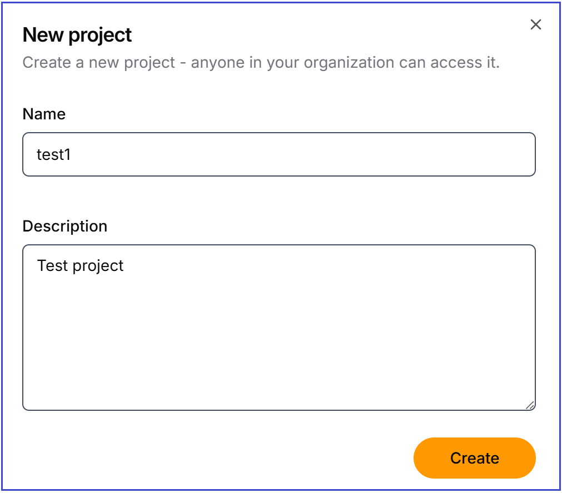Screen dimensions: 562x493
Task: Click the Description field label
Action: click(64, 226)
